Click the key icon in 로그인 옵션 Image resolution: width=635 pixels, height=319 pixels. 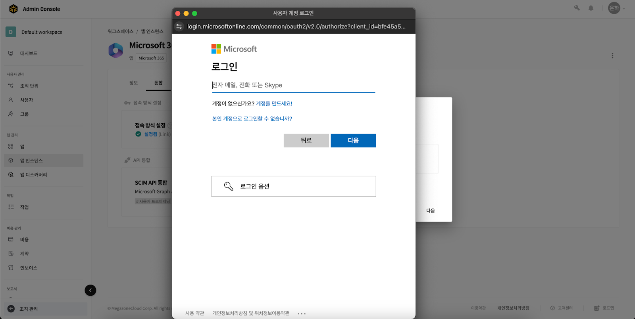(x=229, y=186)
